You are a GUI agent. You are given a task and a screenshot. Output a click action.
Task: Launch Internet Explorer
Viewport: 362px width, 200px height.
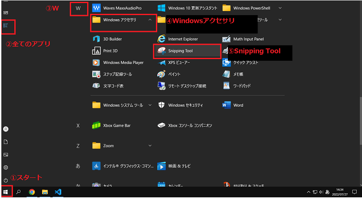[x=178, y=39]
